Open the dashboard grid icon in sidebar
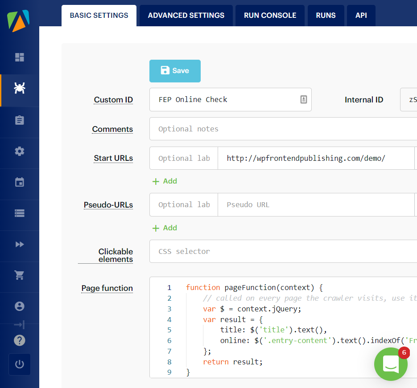Image resolution: width=417 pixels, height=388 pixels. click(x=20, y=57)
